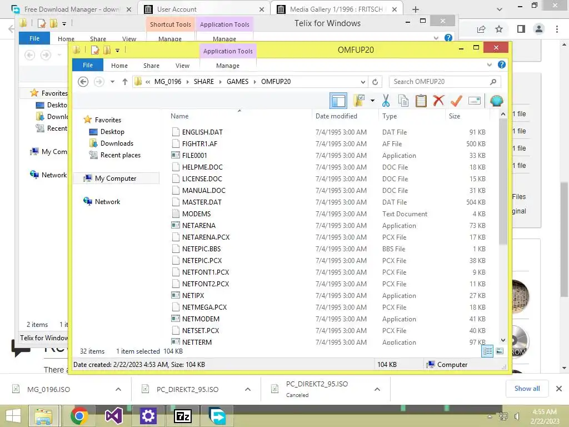Bookmark this page star icon
Screen dimensions: 569x427
(x=499, y=29)
